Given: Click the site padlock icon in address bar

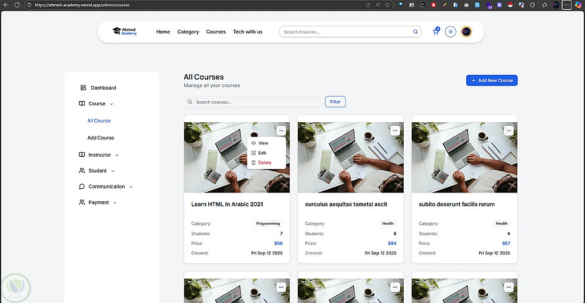Looking at the screenshot, I should click(x=29, y=5).
